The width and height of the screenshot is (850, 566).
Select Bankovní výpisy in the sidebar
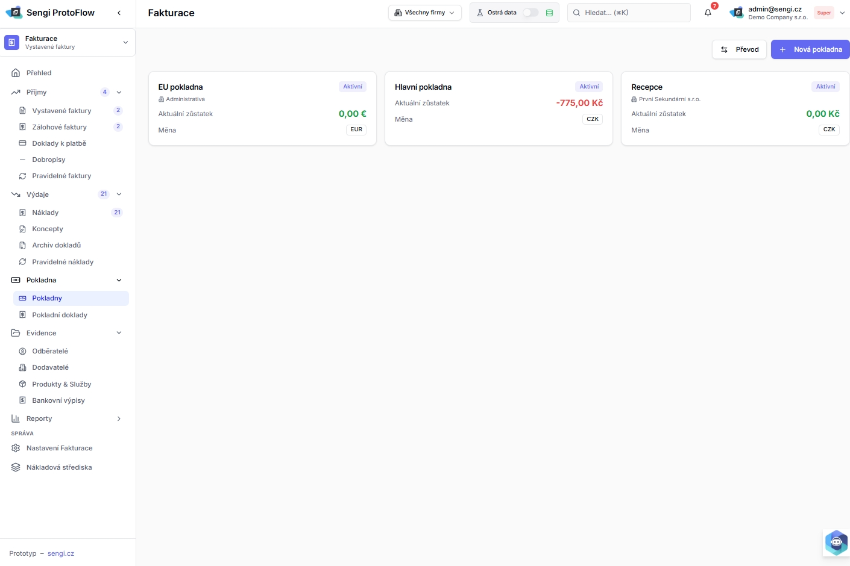coord(58,400)
